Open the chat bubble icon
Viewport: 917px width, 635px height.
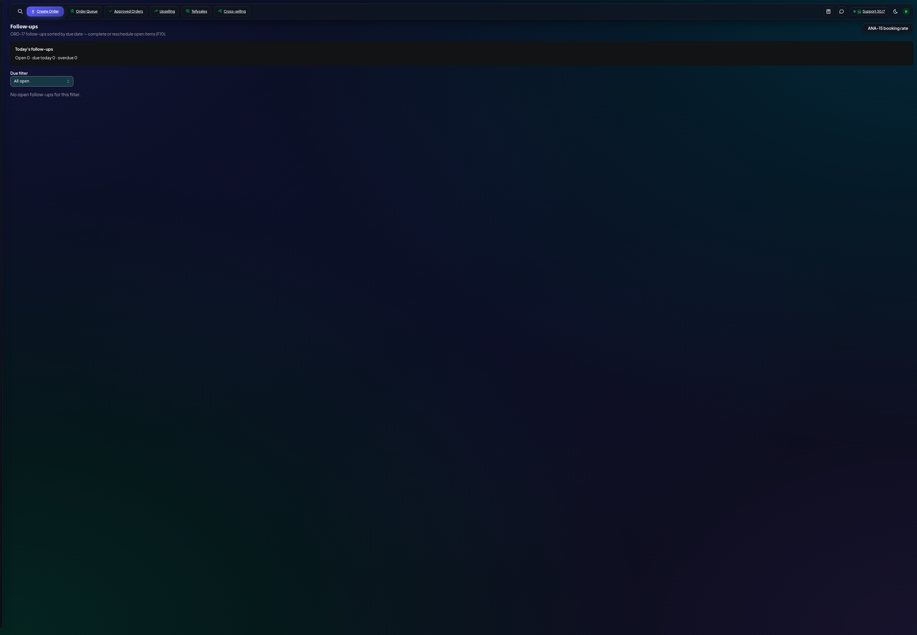pos(841,11)
